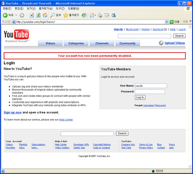Switch to the Community tab
Viewport: 193px width, 174px height.
127,43
